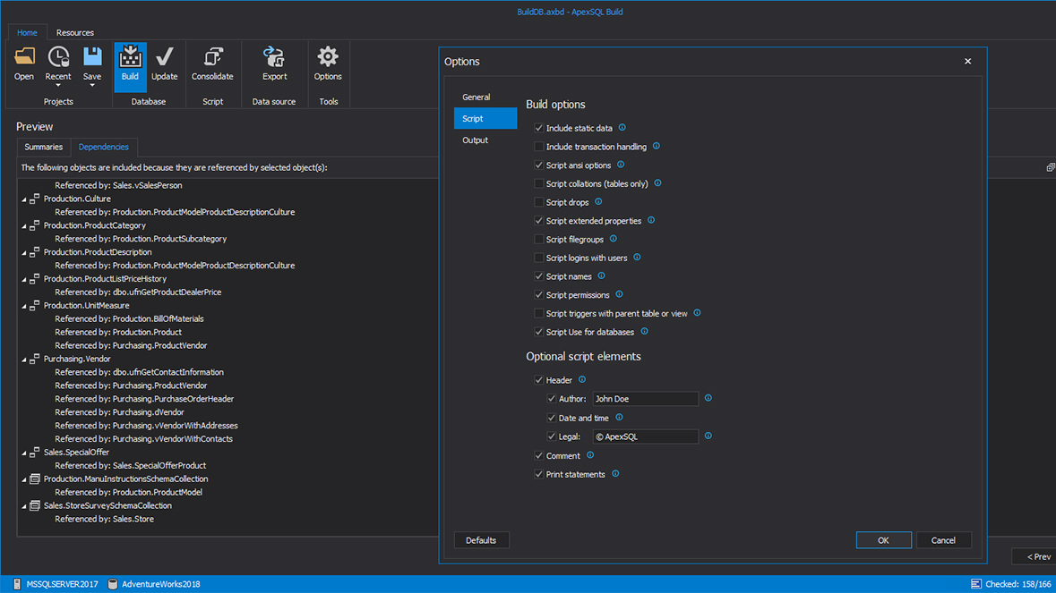Switch to the Resources ribbon tab
1056x593 pixels.
click(x=74, y=32)
